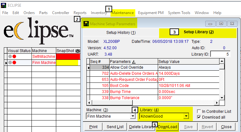Enable the In Controller List checkbox
The height and width of the screenshot is (132, 241).
(x=199, y=111)
